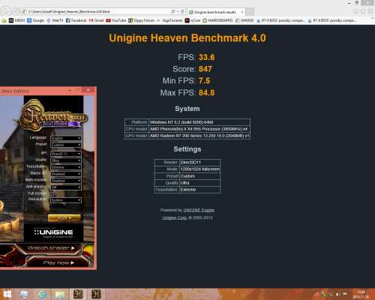Click the favorites star icon at top right
Viewport: 375px width, 300px height.
click(363, 11)
